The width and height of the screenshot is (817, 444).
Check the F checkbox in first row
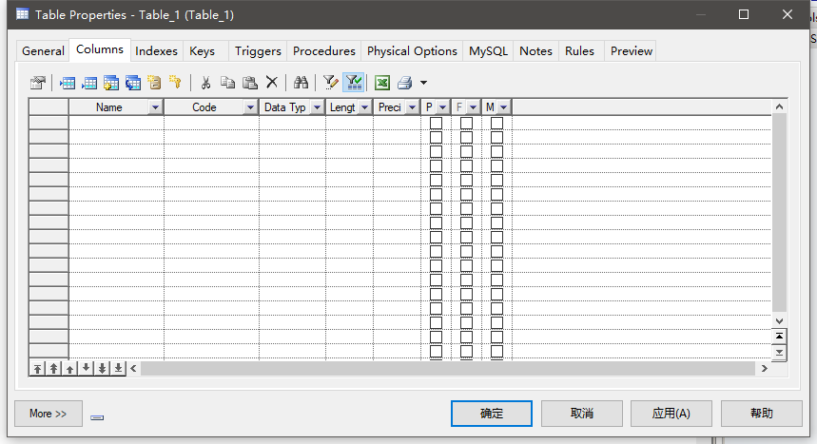click(466, 123)
